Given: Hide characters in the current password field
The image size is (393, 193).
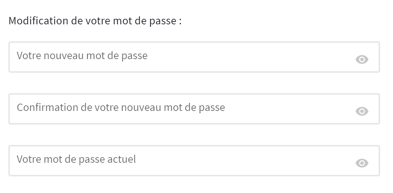Looking at the screenshot, I should tap(362, 163).
